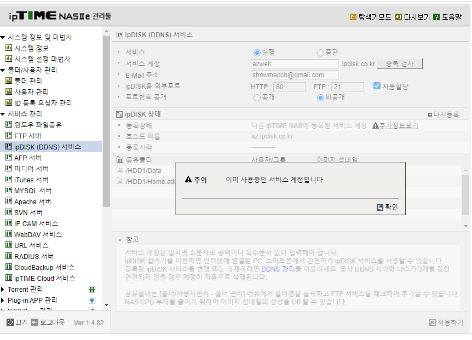Collapse the 폴더/사용자 관리 section

tap(3, 70)
